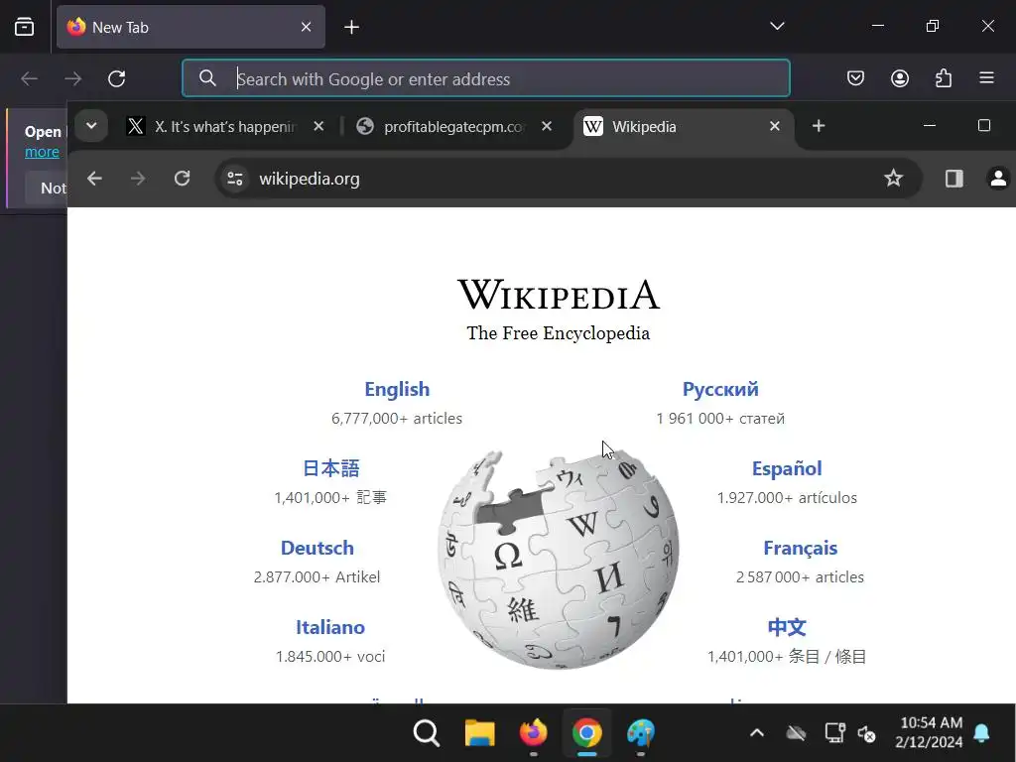
Task: Close the New Tab tab in Firefox
Action: tap(306, 27)
